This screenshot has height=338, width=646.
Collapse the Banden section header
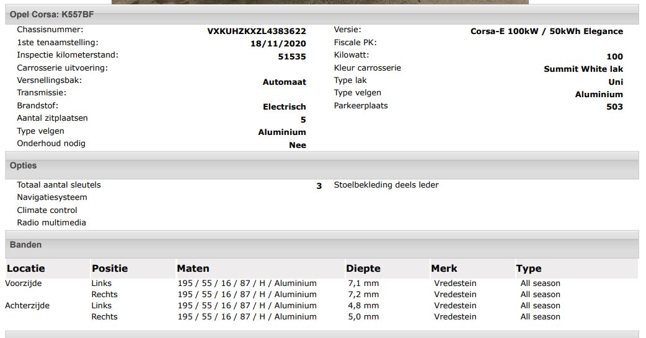pos(322,245)
